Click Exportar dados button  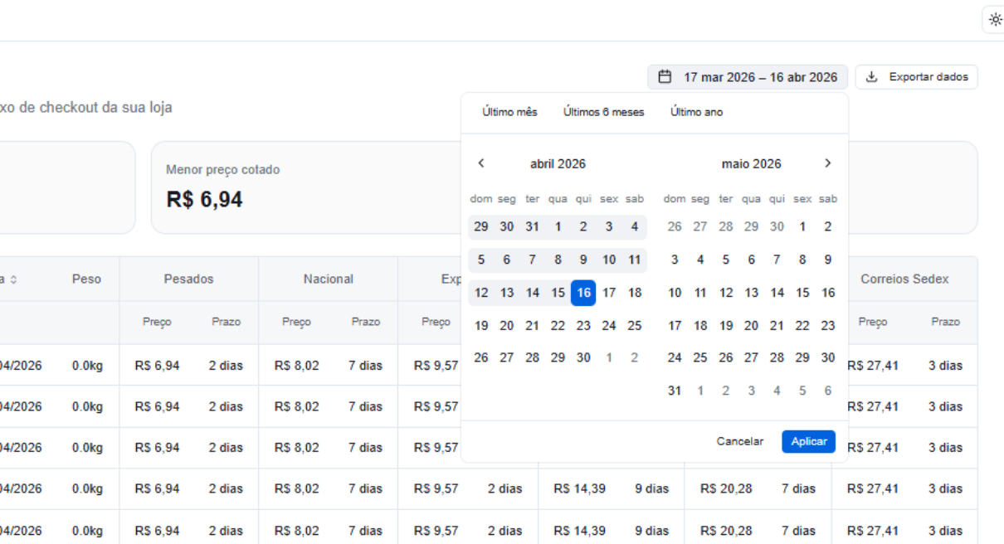click(x=917, y=77)
